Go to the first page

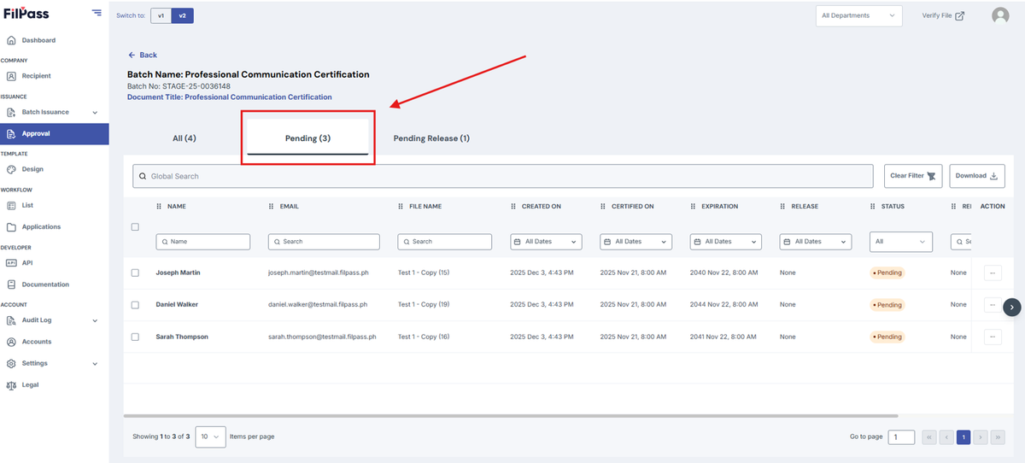click(x=928, y=437)
